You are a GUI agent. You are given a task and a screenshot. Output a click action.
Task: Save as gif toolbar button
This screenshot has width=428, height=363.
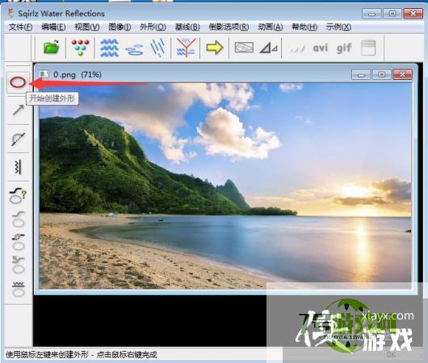click(344, 48)
